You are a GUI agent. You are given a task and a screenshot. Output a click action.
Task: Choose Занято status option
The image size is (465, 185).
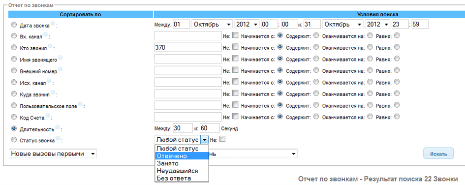(182, 163)
